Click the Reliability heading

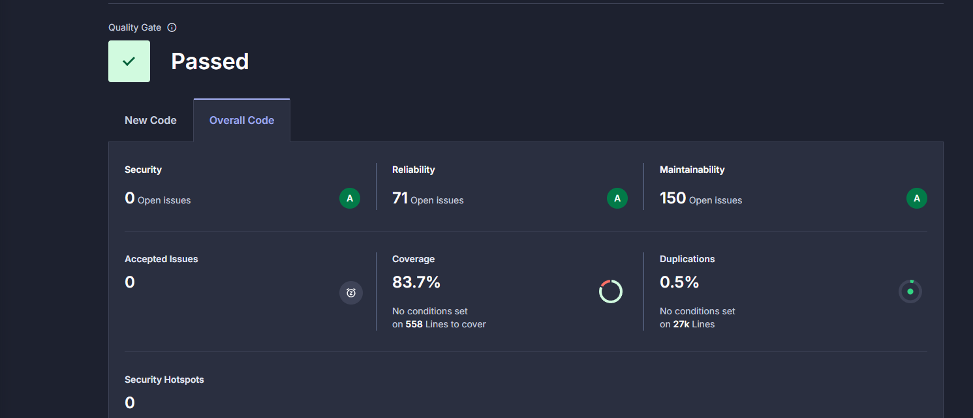coord(413,170)
